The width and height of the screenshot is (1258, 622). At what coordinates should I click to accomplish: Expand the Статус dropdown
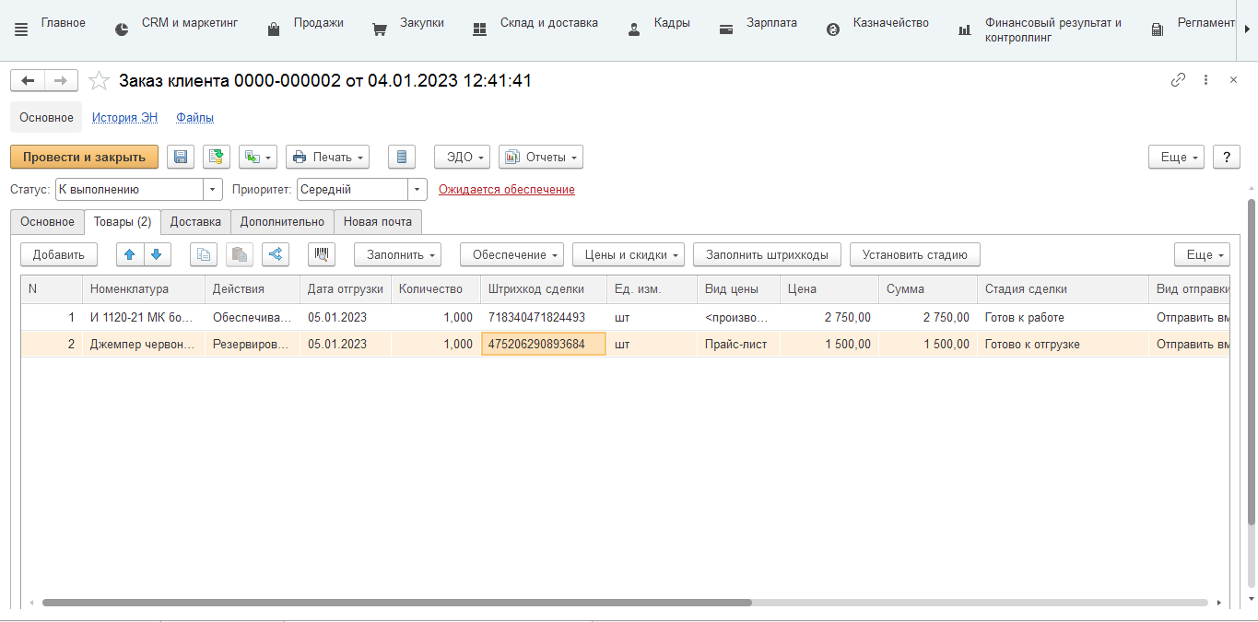point(214,189)
